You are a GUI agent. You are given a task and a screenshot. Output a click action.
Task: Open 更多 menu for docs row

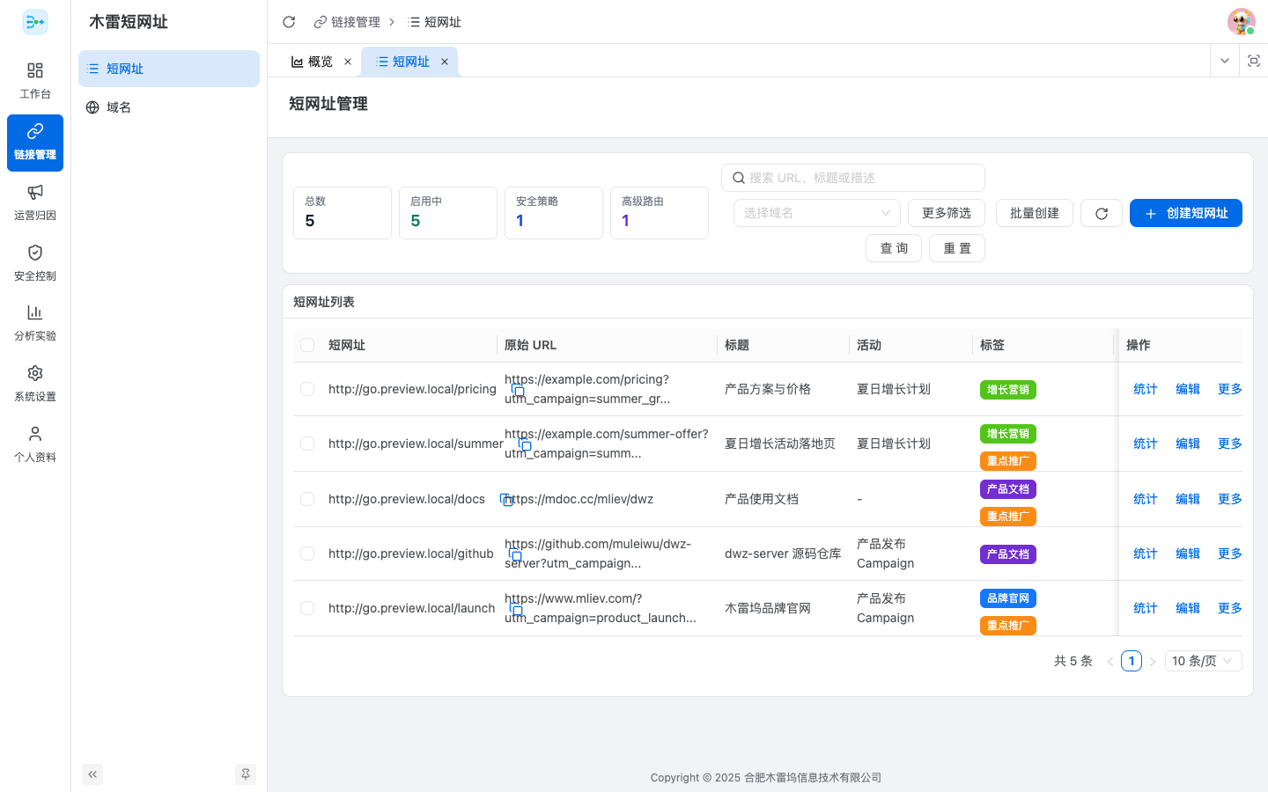pos(1230,499)
